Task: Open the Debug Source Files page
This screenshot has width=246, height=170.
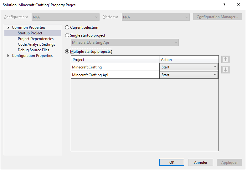Action: [33, 50]
